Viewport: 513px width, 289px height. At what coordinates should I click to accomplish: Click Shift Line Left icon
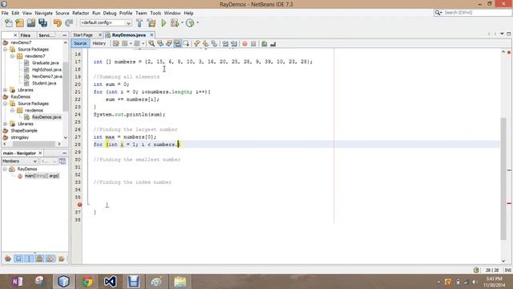pos(225,43)
